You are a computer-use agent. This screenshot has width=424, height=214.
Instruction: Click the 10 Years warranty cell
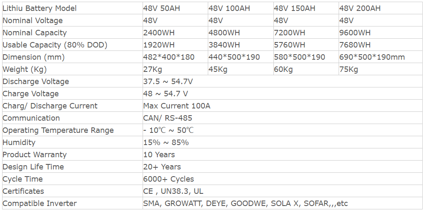[x=282, y=155]
